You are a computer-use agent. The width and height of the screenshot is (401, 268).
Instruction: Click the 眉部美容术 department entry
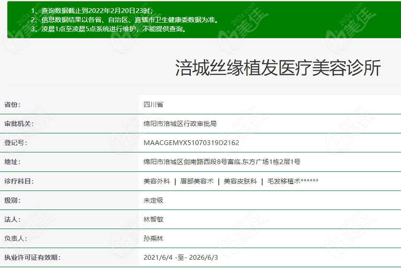point(197,181)
